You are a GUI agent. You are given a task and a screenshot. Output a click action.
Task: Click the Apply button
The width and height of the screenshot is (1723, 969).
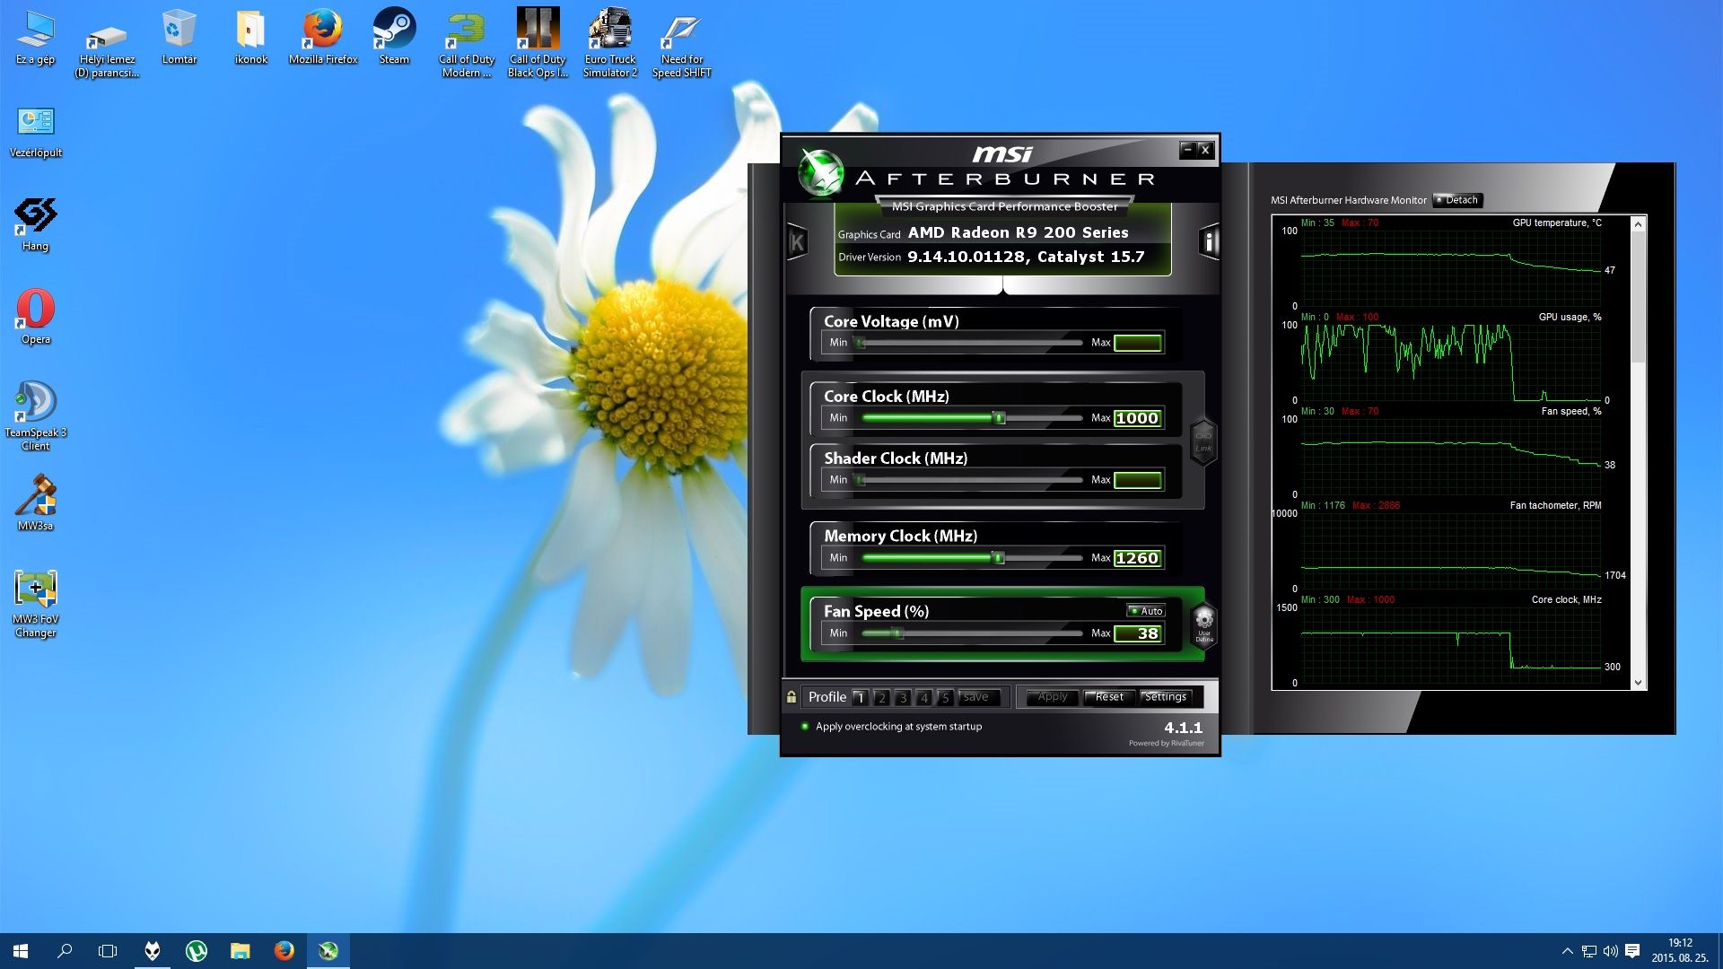tap(1052, 697)
